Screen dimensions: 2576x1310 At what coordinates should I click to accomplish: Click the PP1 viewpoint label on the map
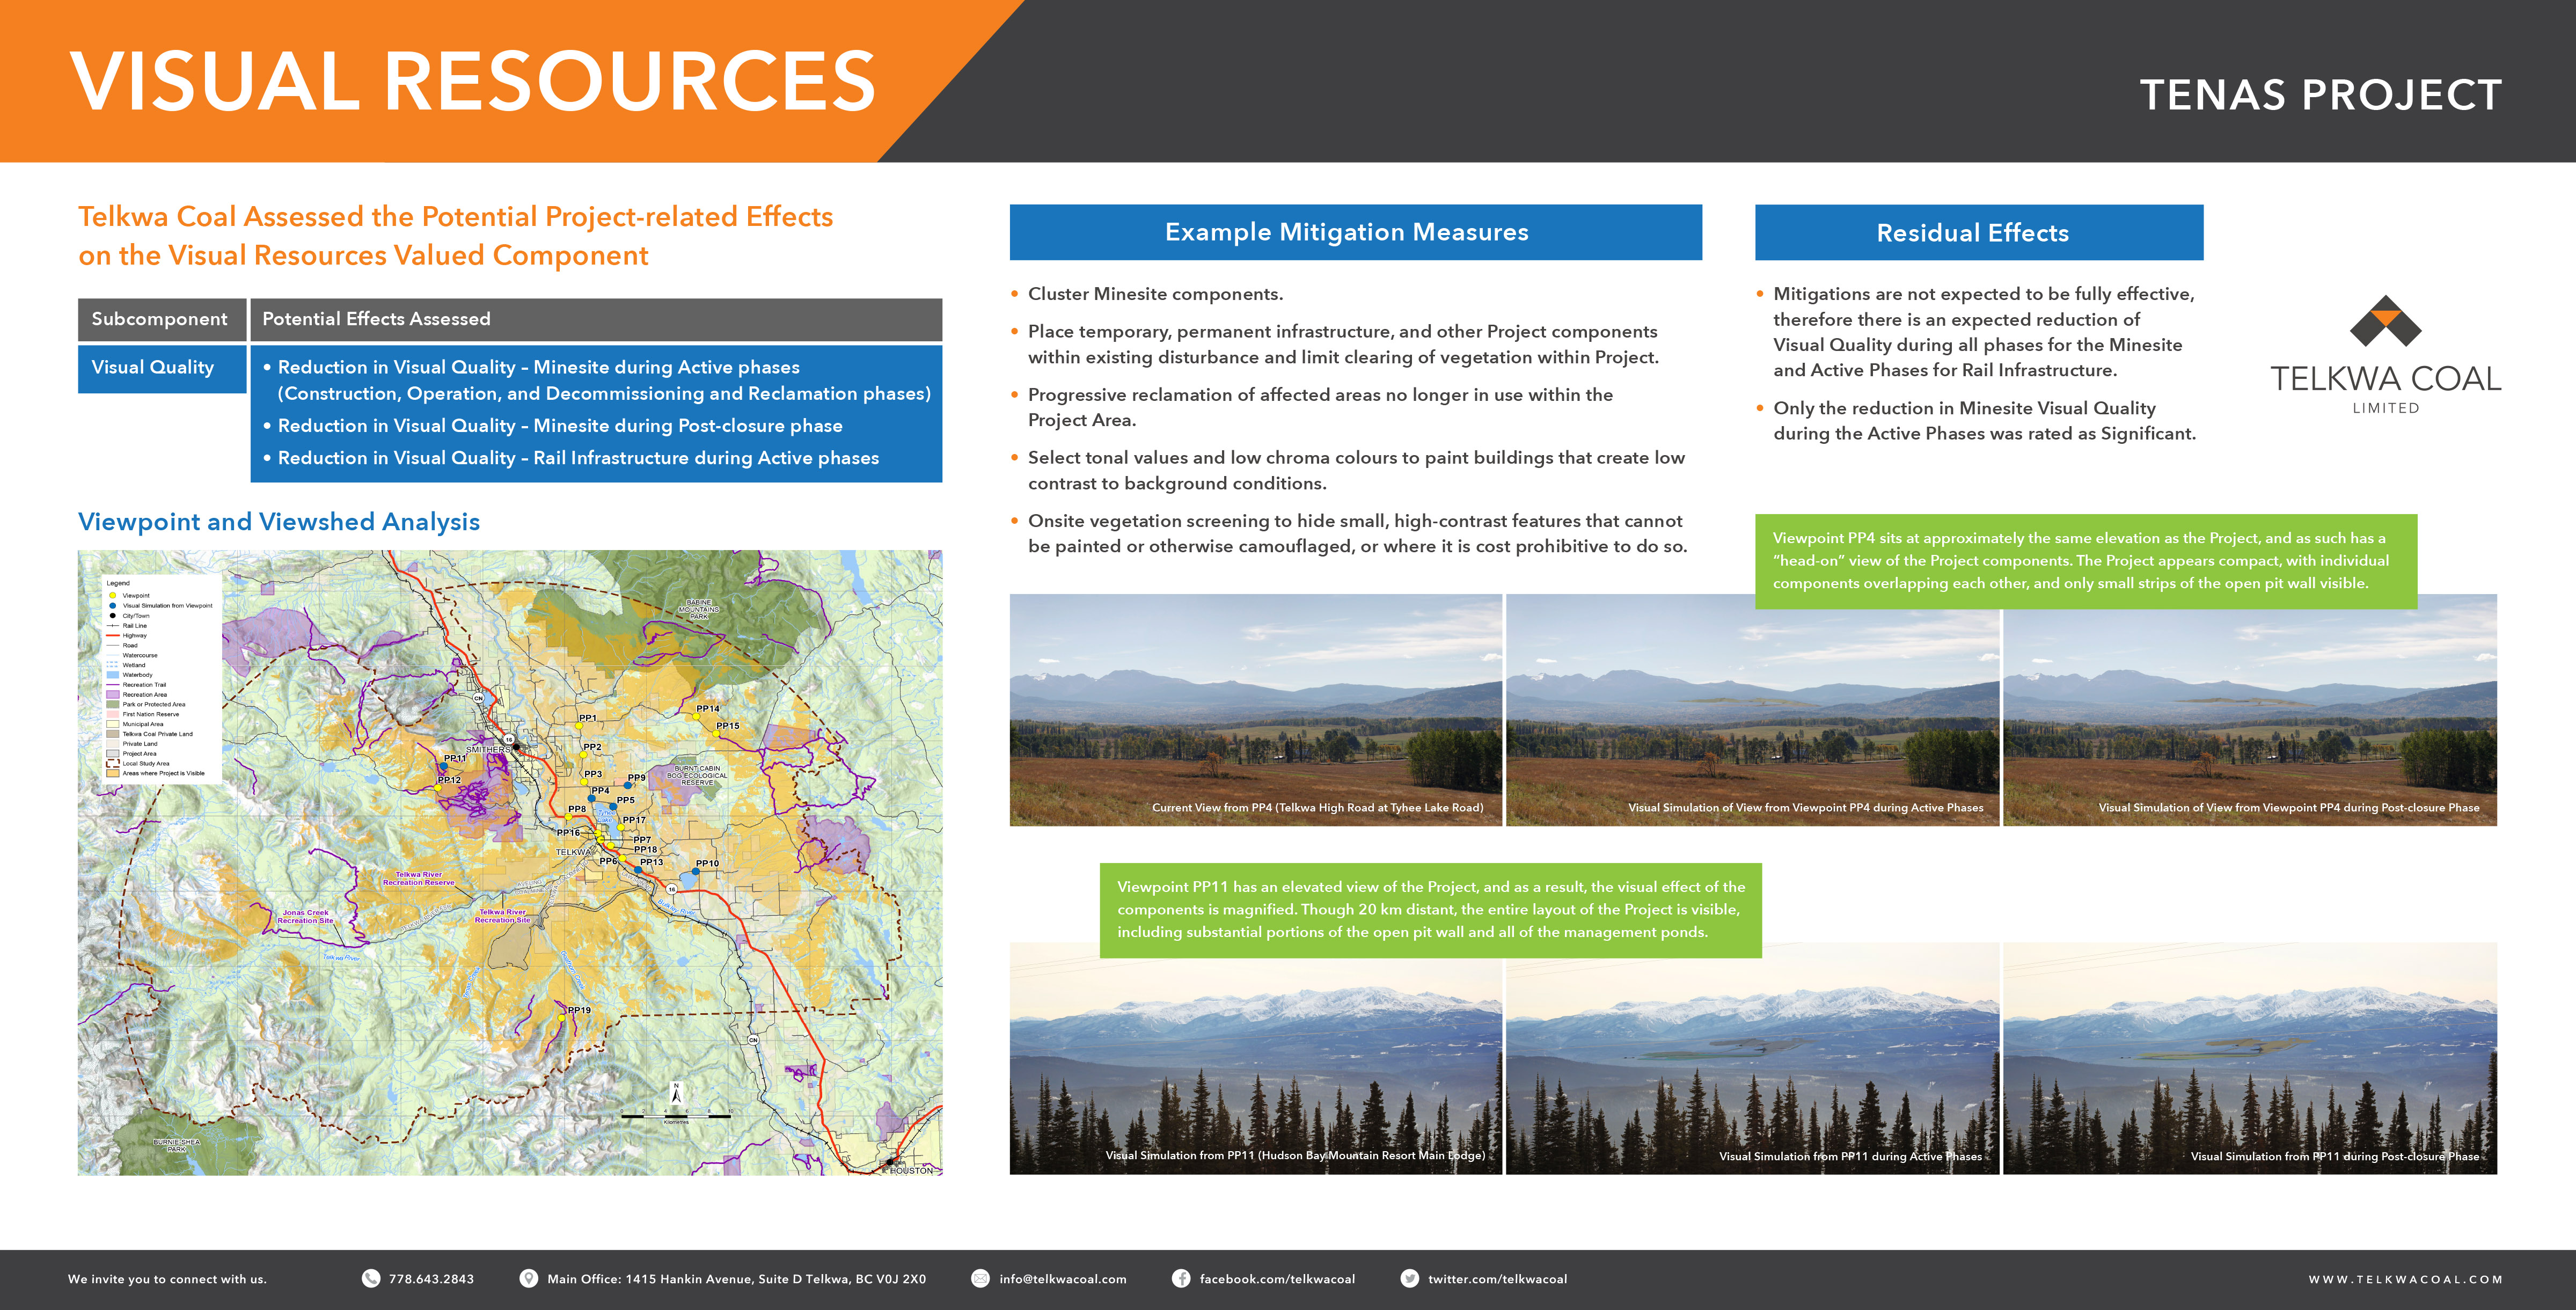coord(587,718)
